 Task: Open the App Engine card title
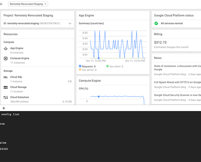86,15
